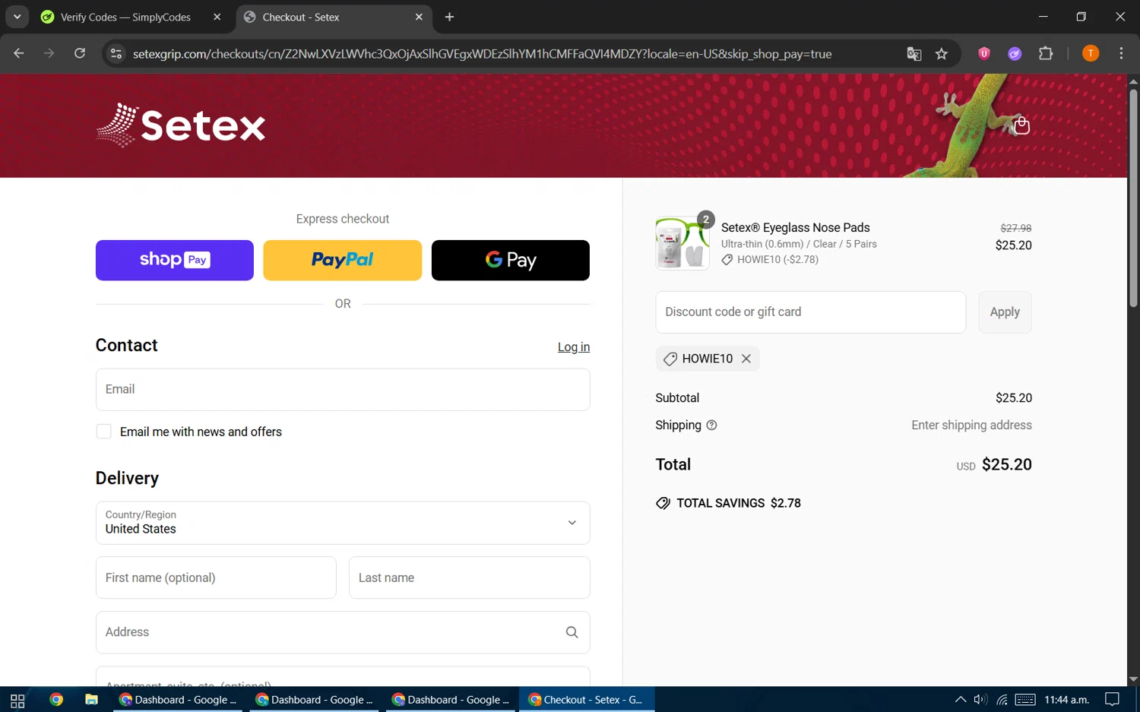Apply the discount code
The width and height of the screenshot is (1140, 712).
[x=1005, y=312]
